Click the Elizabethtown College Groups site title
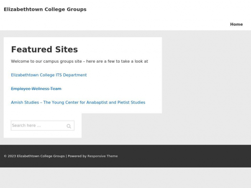Image resolution: width=251 pixels, height=188 pixels. tap(45, 9)
